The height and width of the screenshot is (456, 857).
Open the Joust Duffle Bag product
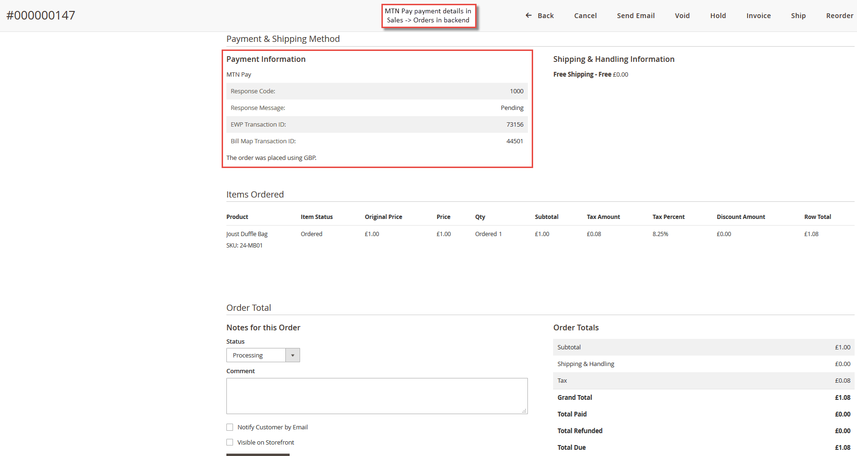pyautogui.click(x=247, y=234)
